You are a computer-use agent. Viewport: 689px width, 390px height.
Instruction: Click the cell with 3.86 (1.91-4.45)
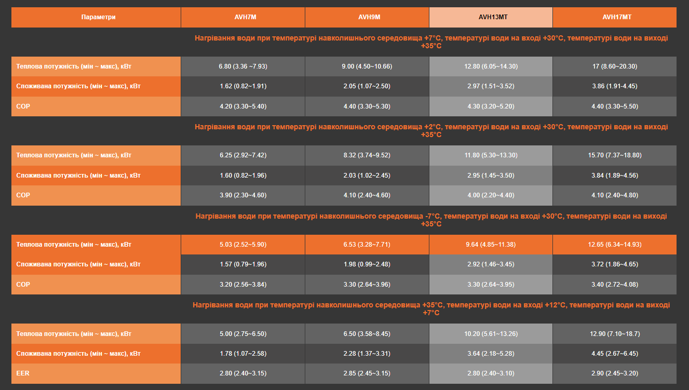tap(614, 86)
